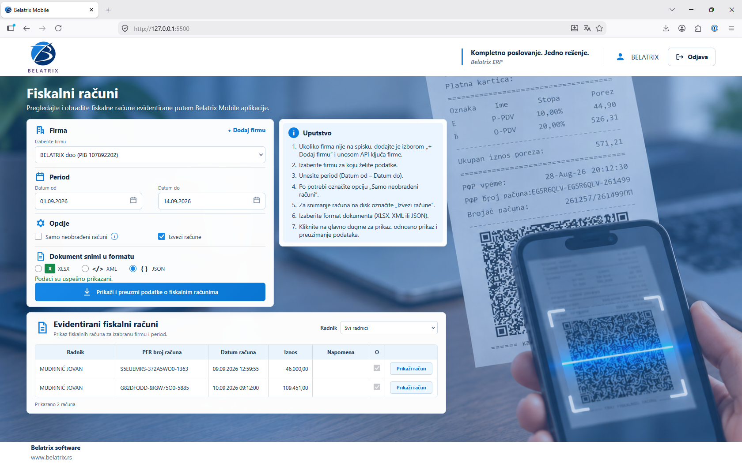Click the Opcije gear icon

[41, 223]
